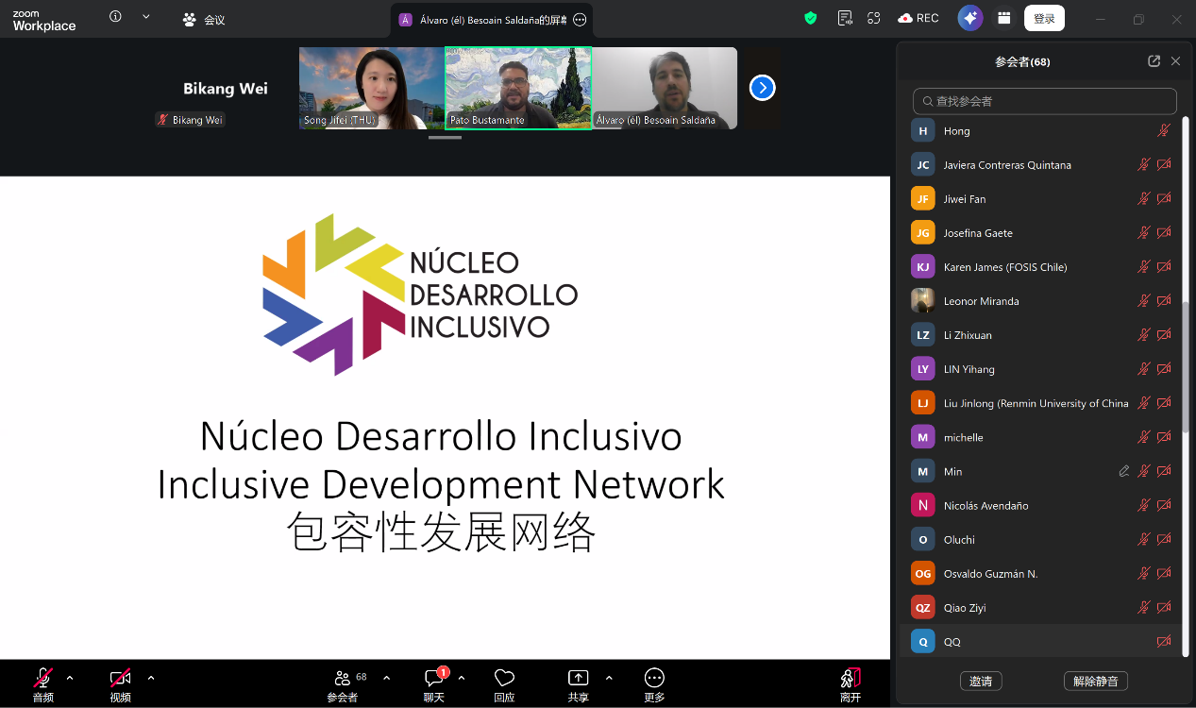This screenshot has height=708, width=1196.
Task: Click the unmute button below participant list
Action: click(1095, 681)
